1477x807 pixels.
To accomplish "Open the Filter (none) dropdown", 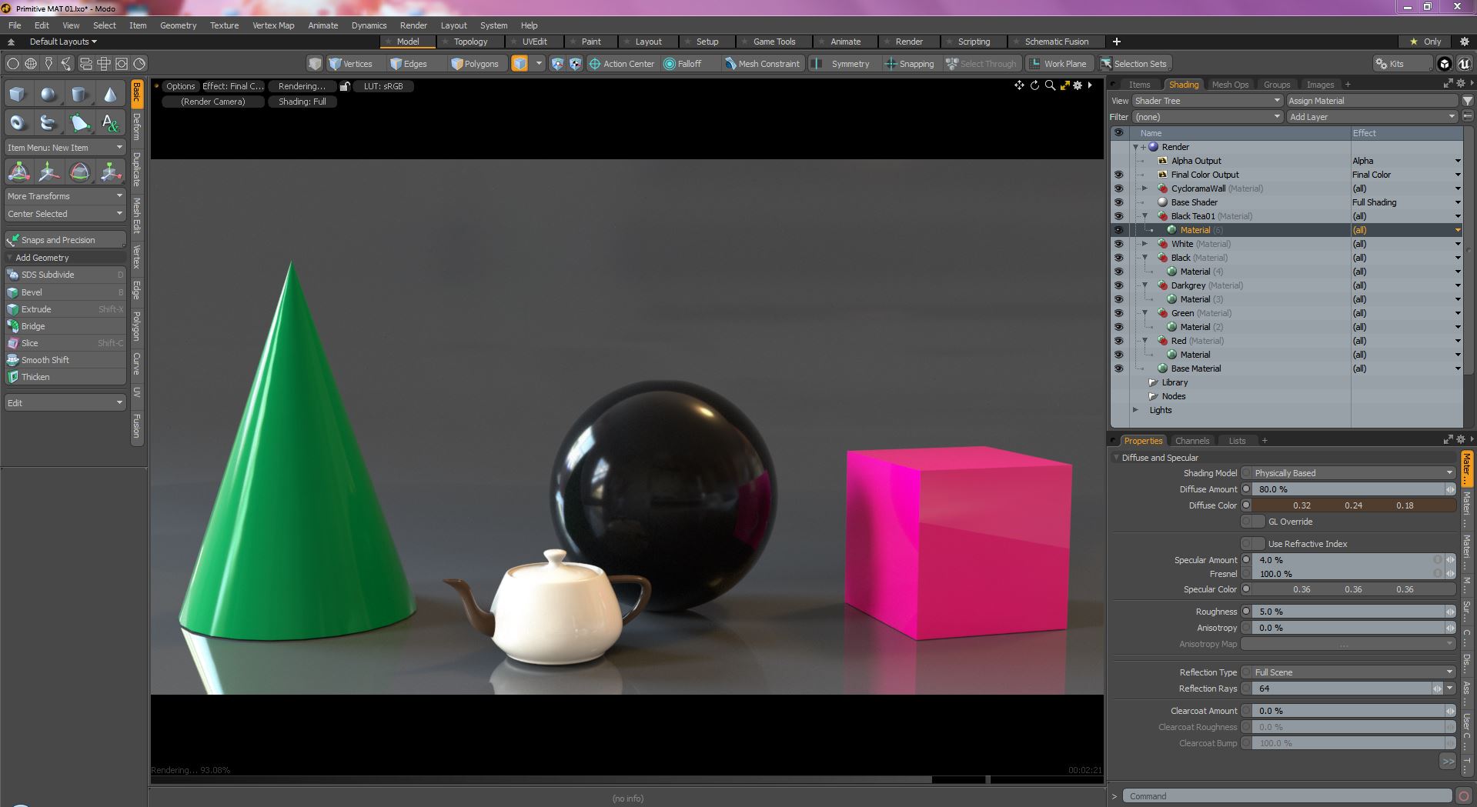I will pos(1207,117).
